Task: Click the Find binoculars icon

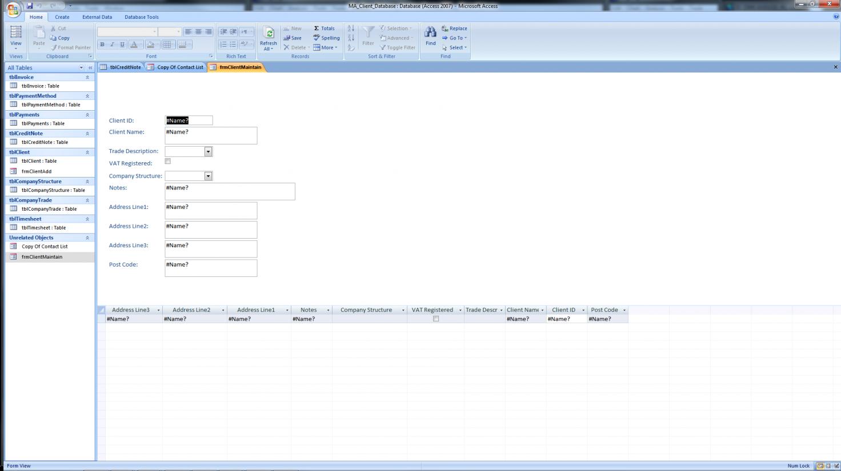Action: (x=430, y=33)
